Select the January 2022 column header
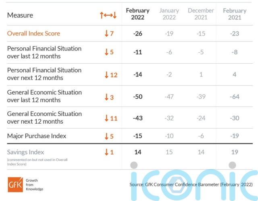 coord(169,14)
